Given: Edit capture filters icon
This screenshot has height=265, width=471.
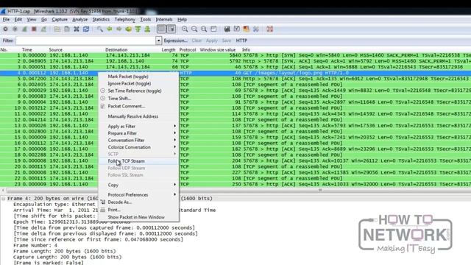Looking at the screenshot, I should pos(227,29).
